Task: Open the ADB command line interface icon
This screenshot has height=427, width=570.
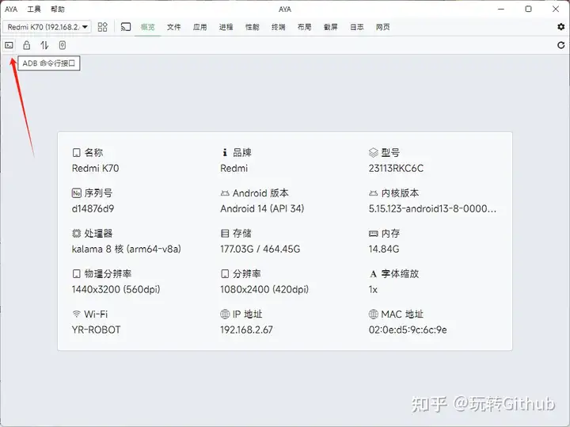Action: [9, 45]
